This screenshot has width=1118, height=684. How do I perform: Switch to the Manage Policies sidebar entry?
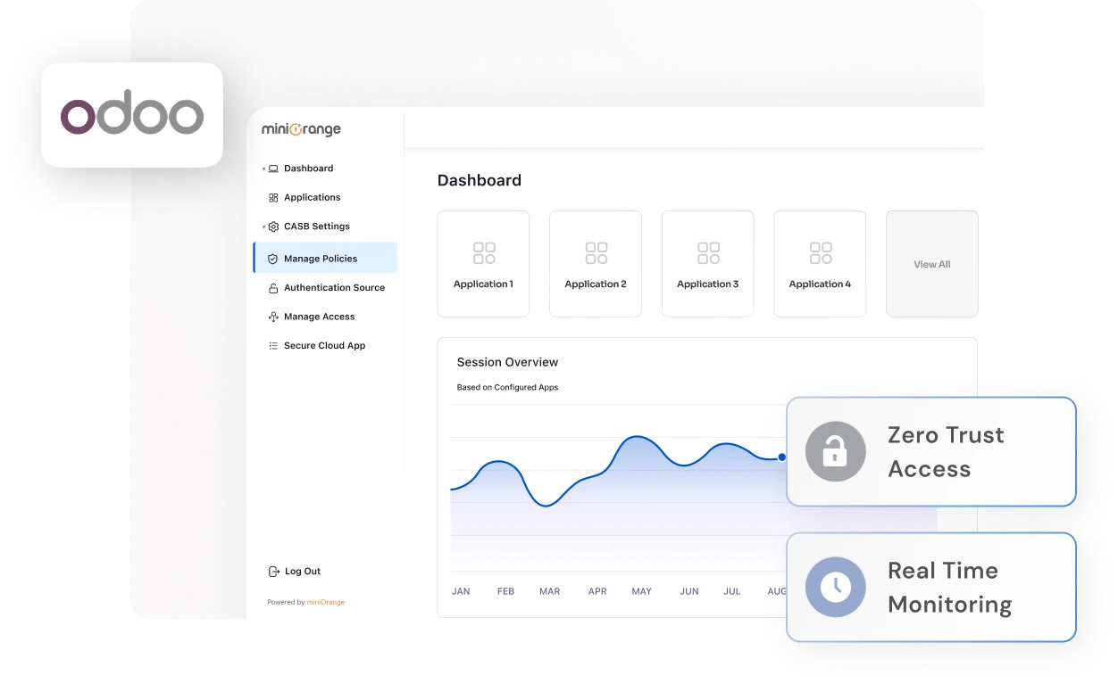pos(321,258)
